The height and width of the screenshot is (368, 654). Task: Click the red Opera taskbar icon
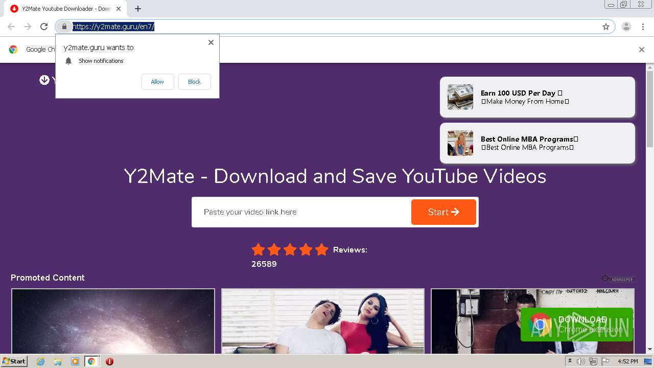click(x=109, y=361)
